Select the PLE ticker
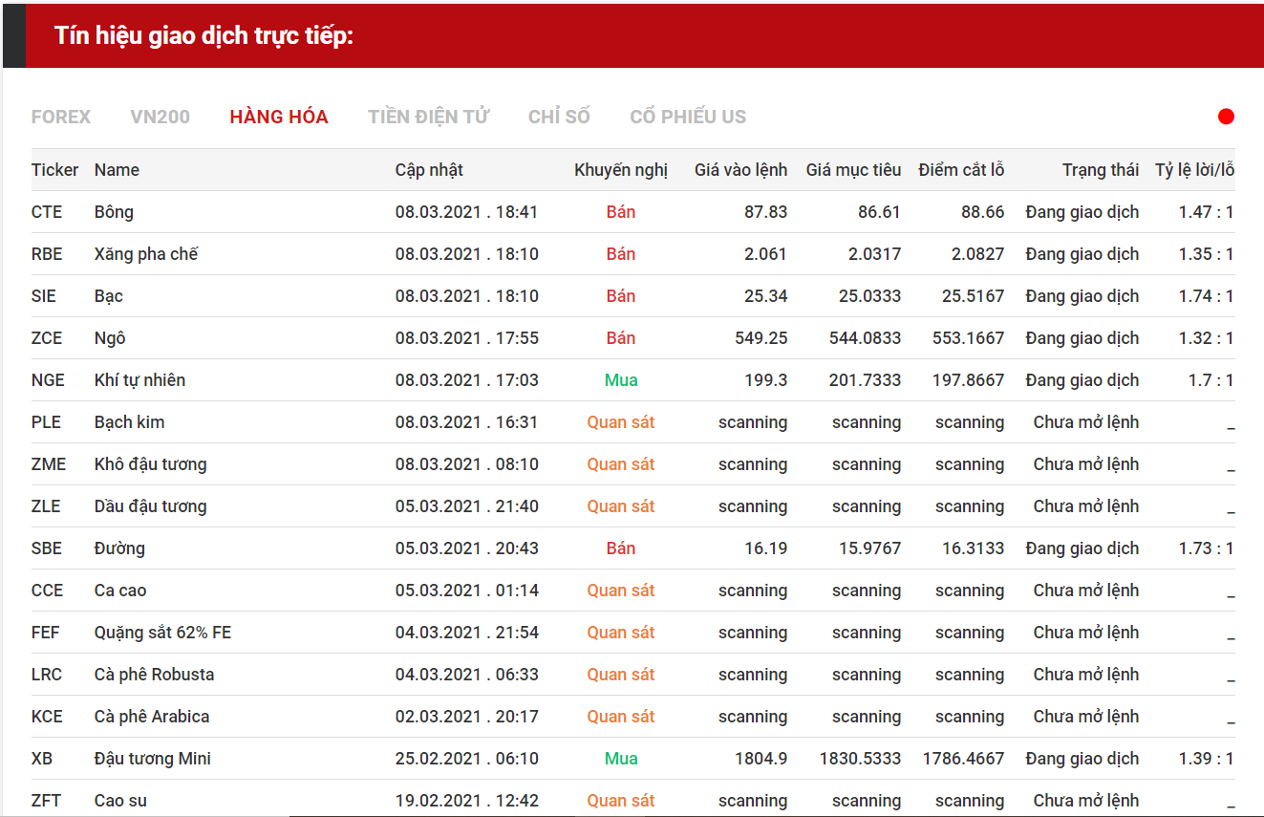Image resolution: width=1264 pixels, height=817 pixels. [x=46, y=422]
